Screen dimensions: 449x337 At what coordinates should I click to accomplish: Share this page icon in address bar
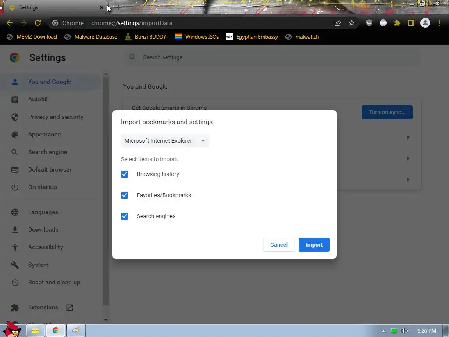click(x=338, y=23)
